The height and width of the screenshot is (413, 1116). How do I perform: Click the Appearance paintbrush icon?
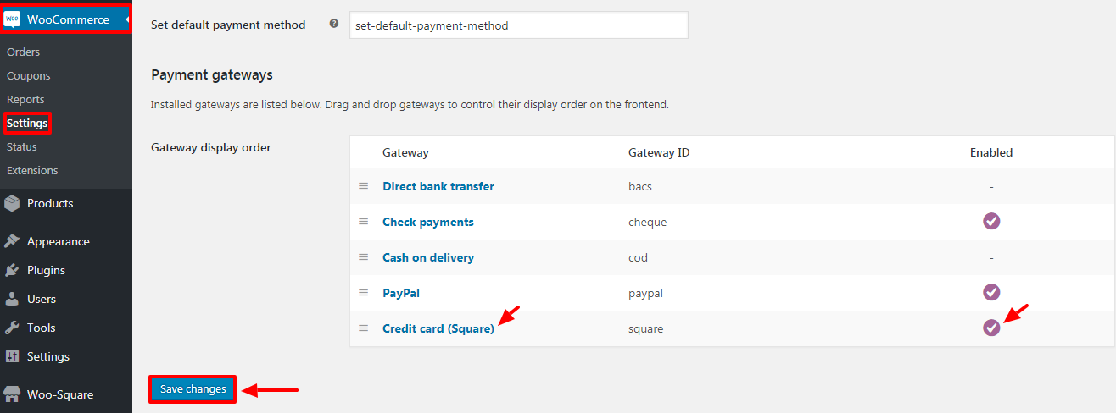12,241
